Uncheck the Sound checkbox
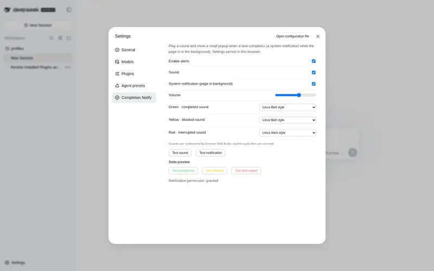The width and height of the screenshot is (434, 271). coord(314,73)
